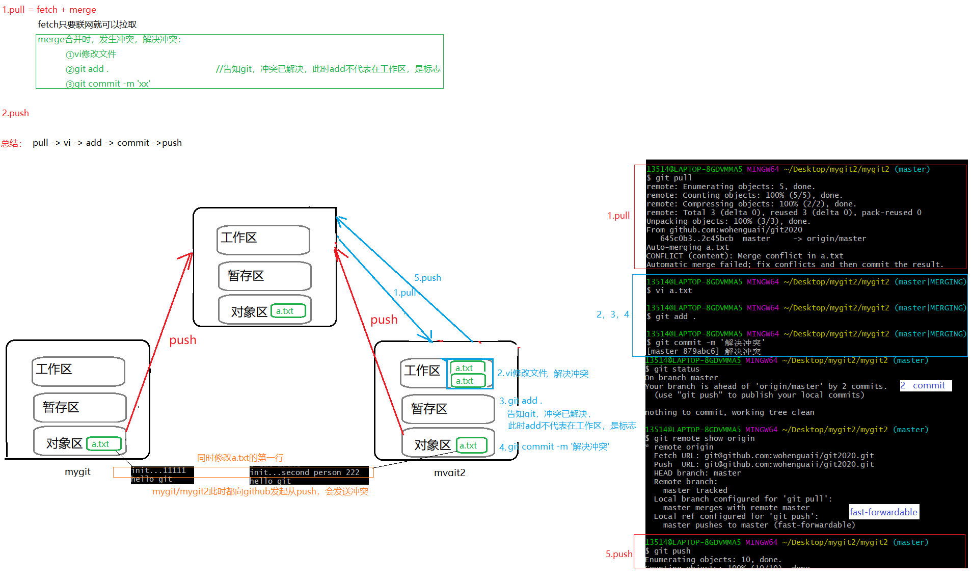
Task: Click the a.txt box in the top repository's 对象区
Action: pos(288,311)
